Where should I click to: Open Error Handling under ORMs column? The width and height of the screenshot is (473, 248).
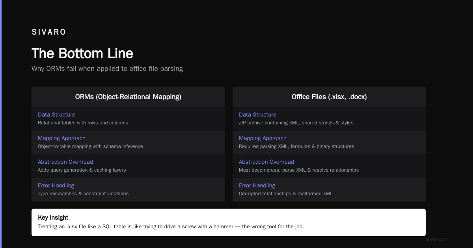tap(56, 185)
